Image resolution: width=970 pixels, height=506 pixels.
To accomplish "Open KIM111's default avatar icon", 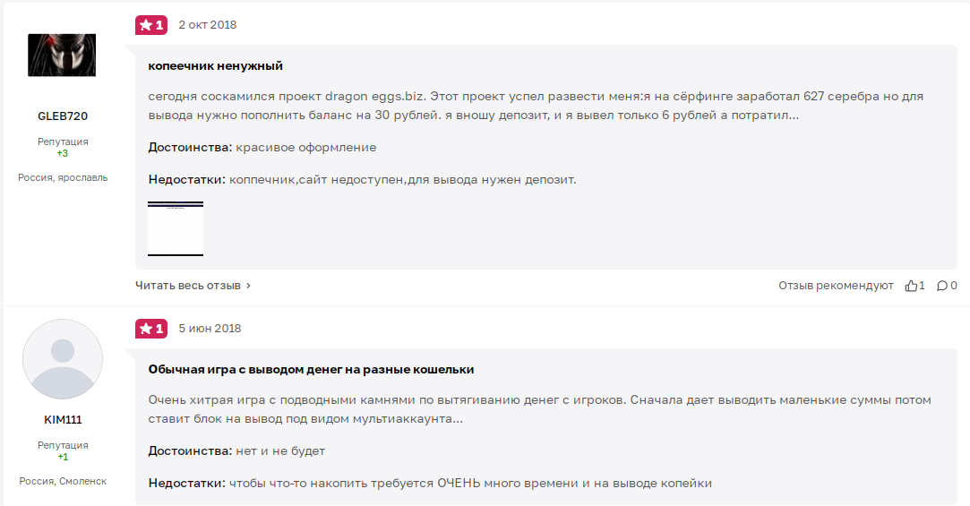I will point(63,359).
